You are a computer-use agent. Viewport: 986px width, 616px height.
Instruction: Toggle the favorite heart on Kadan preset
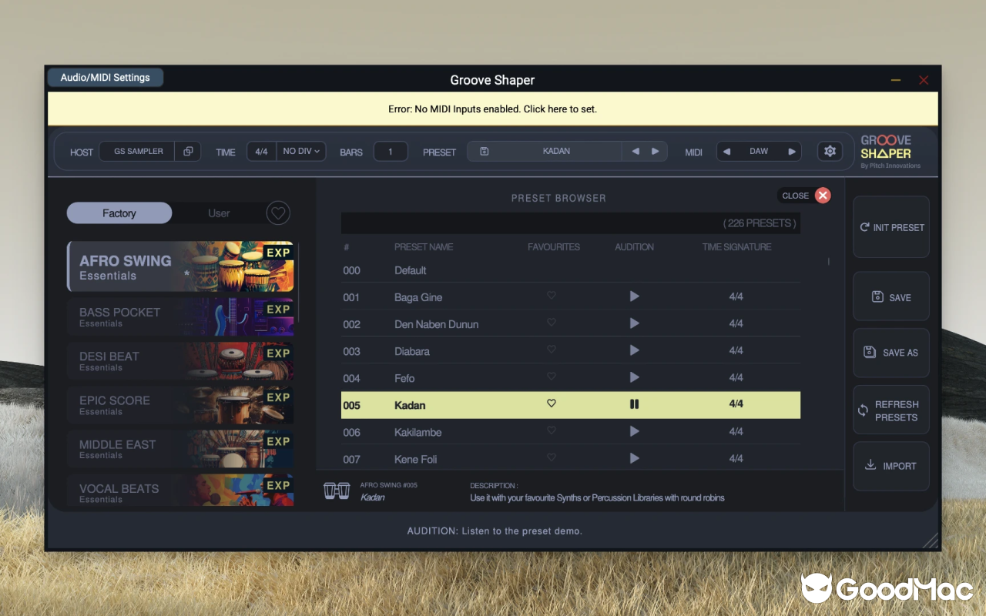(x=552, y=403)
